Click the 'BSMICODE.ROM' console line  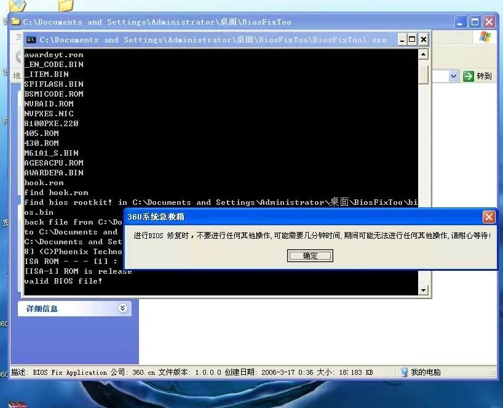(54, 94)
